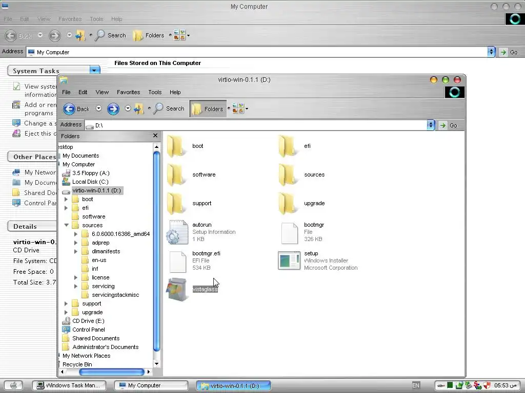
Task: Select Recycle Bin in folder tree
Action: [x=77, y=364]
